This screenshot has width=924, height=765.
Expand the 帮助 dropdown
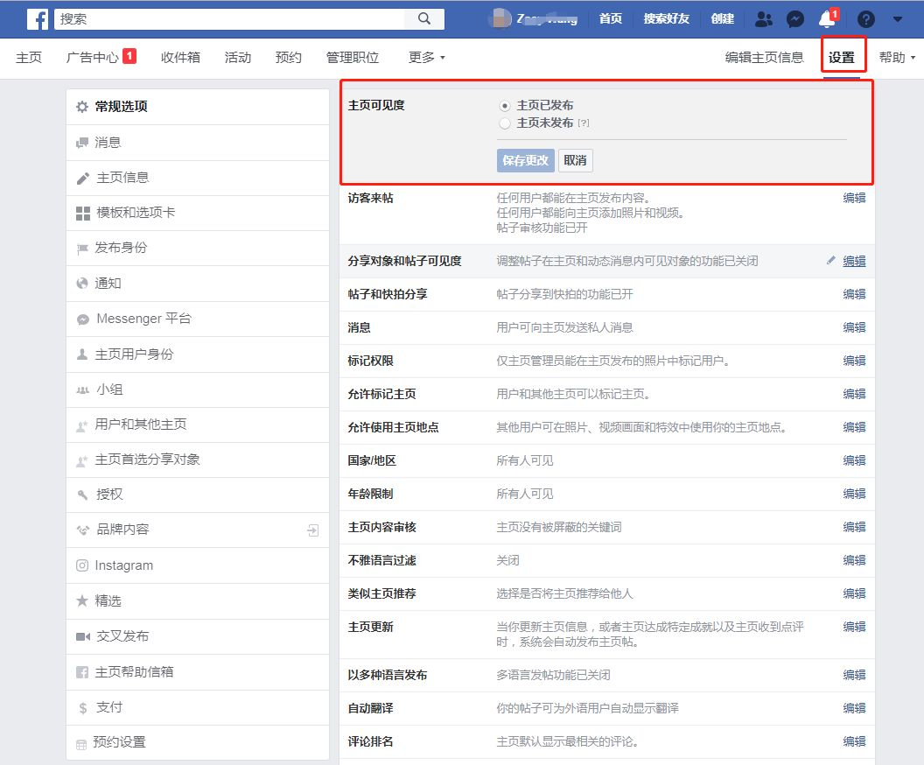pyautogui.click(x=897, y=57)
